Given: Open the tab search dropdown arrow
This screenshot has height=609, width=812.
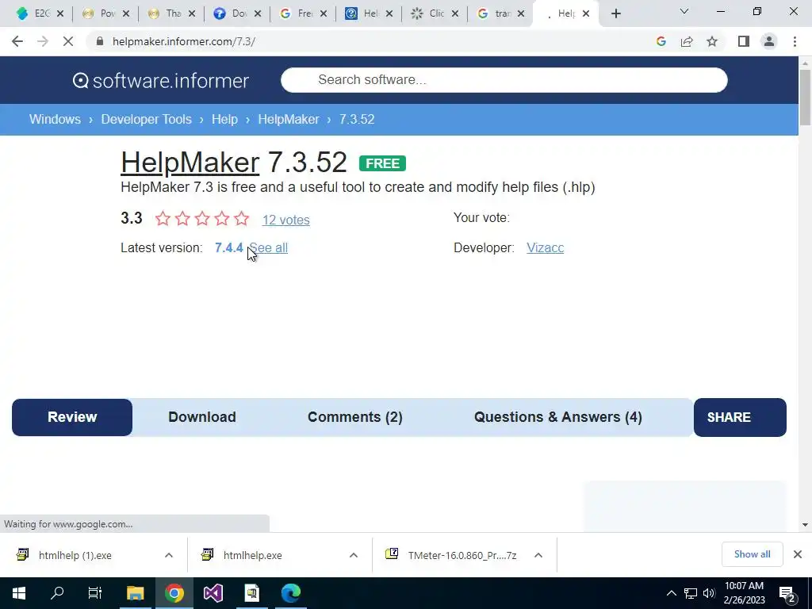Looking at the screenshot, I should (684, 11).
